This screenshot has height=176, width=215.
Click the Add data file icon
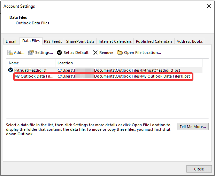click(x=10, y=53)
